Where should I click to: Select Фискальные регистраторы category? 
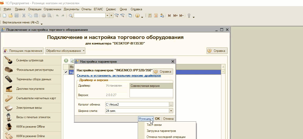click(x=32, y=70)
